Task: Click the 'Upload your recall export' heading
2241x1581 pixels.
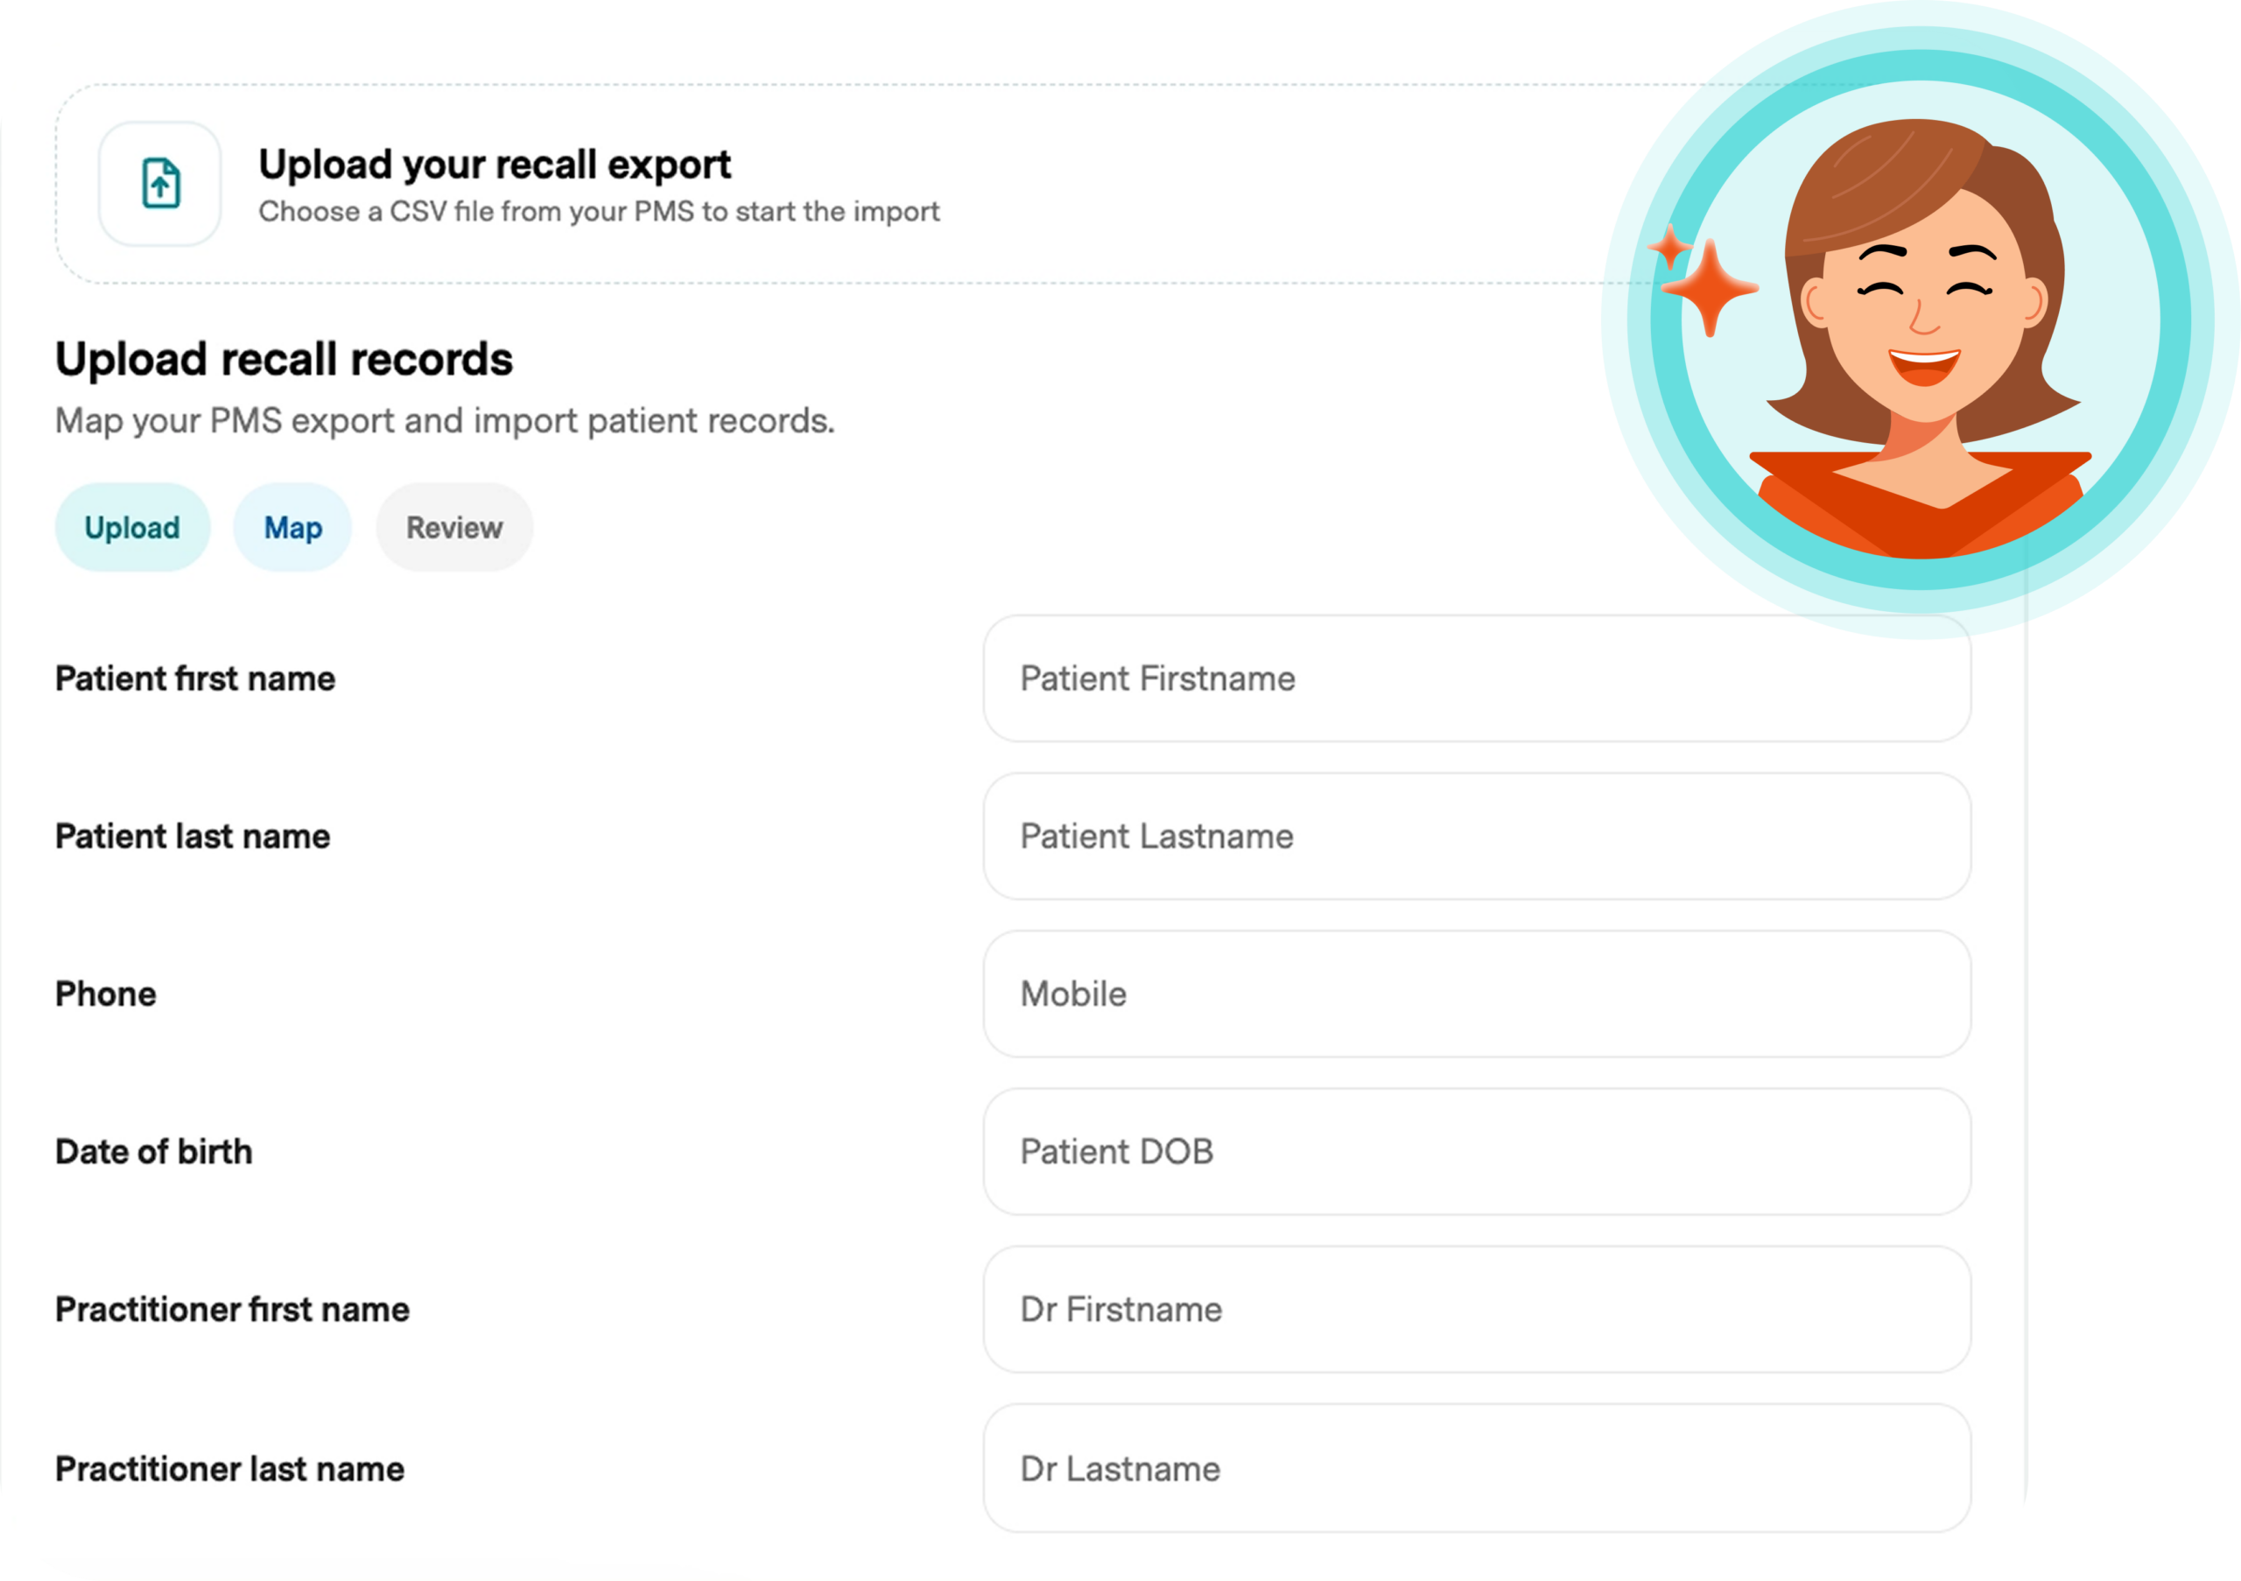Action: tap(495, 165)
